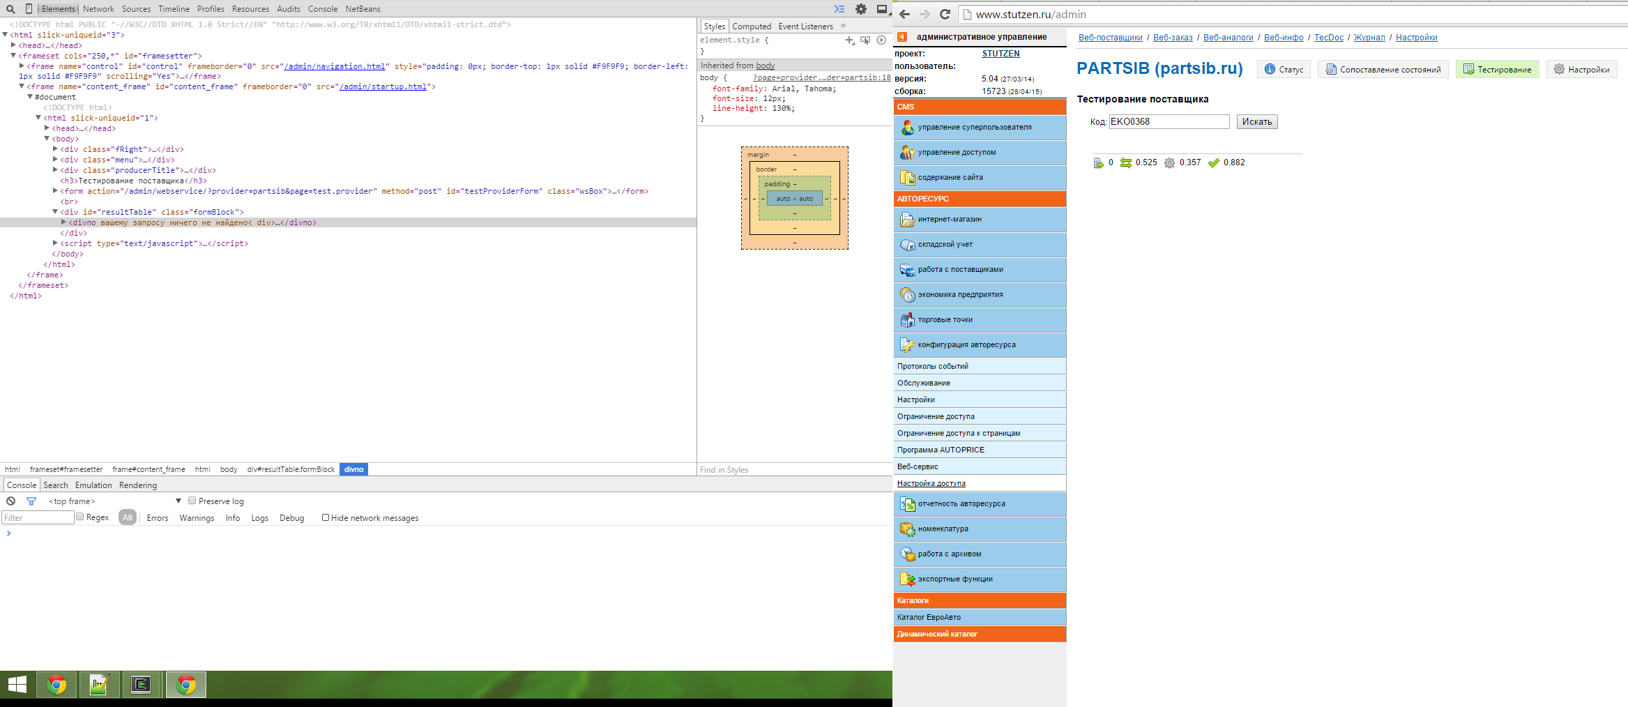This screenshot has height=707, width=1628.
Task: Open the Event Listeners tab
Action: click(805, 26)
